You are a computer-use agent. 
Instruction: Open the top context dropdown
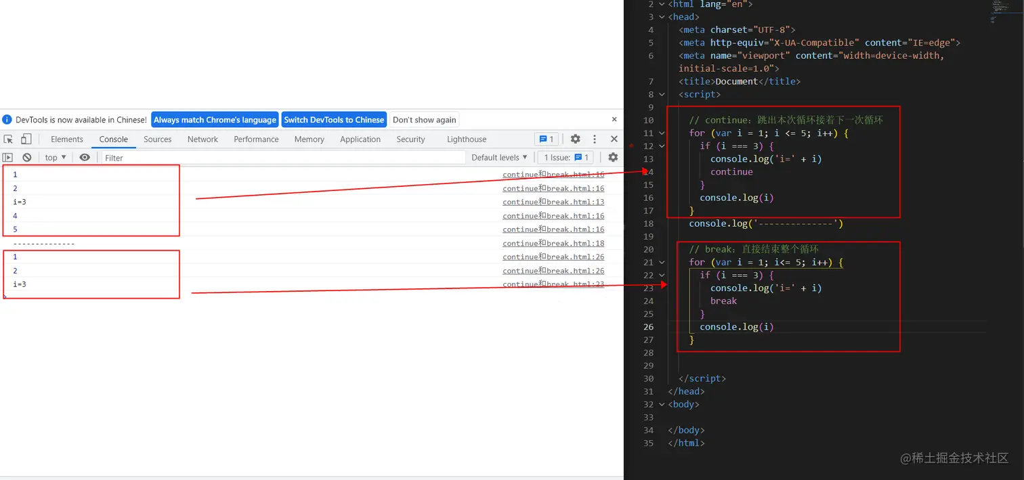coord(56,157)
